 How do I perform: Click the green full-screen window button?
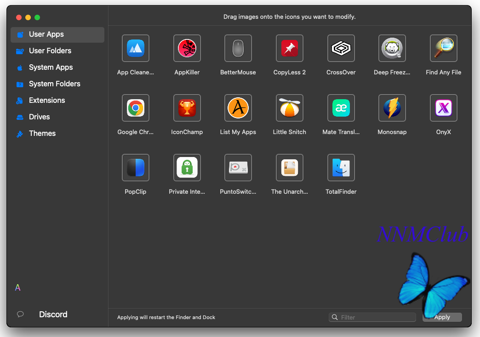[37, 17]
